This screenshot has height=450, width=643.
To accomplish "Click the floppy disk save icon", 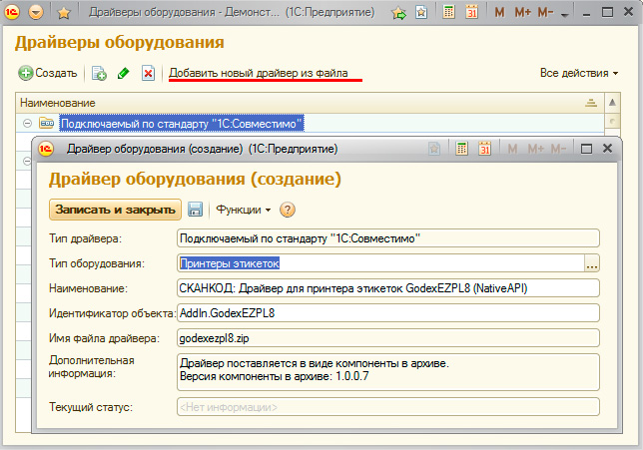I will [x=196, y=210].
